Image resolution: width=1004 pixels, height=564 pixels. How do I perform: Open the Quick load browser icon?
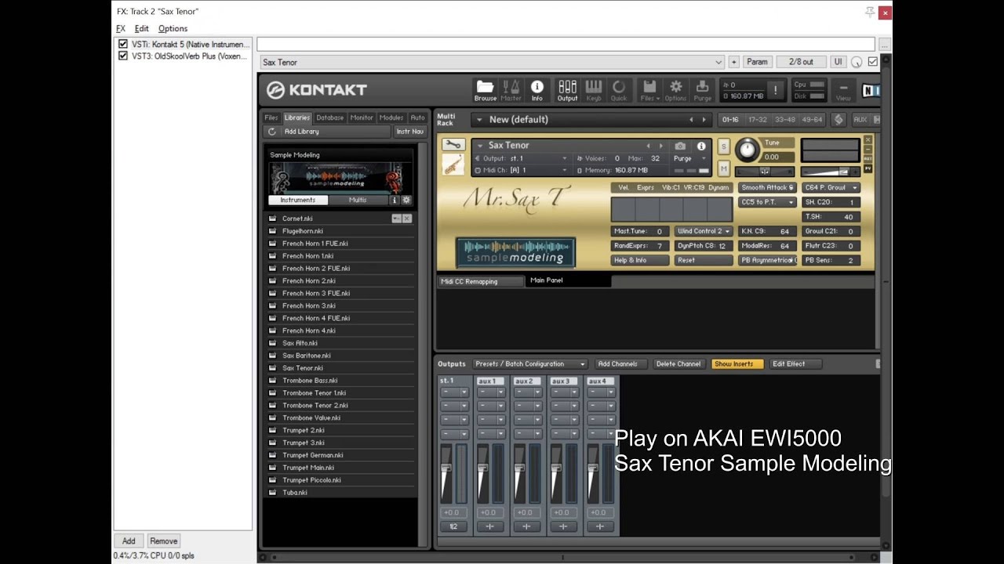point(619,89)
